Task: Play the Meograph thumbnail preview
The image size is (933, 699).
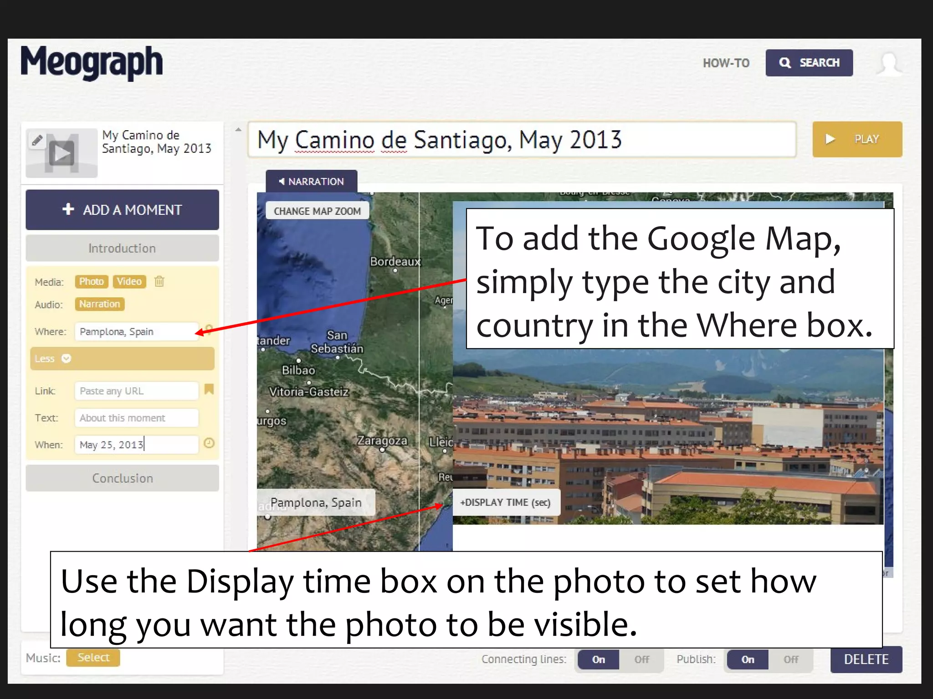Action: click(x=62, y=154)
